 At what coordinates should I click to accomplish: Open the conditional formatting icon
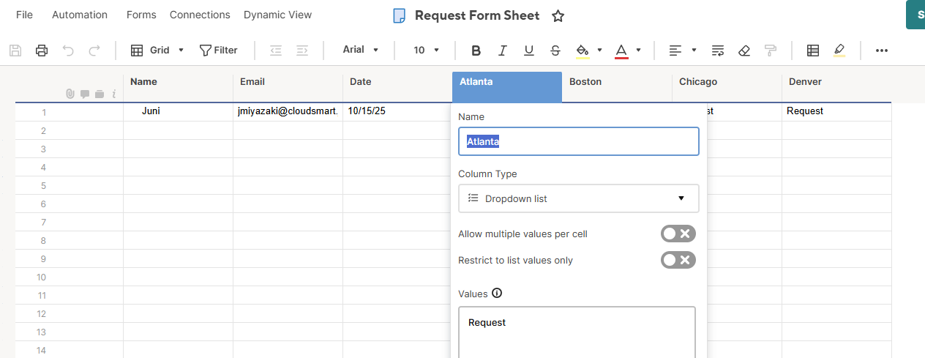coord(812,51)
